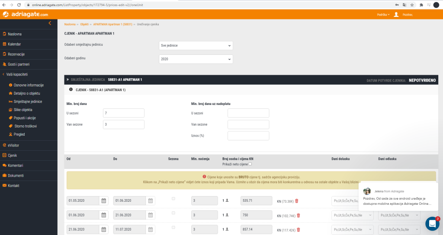Open the Intercom chat bubble icon
443x235 pixels.
(432, 223)
